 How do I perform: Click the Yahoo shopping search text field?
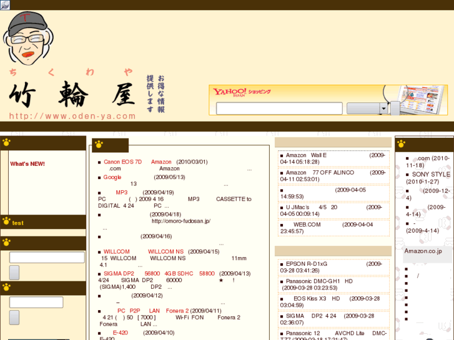click(x=279, y=109)
